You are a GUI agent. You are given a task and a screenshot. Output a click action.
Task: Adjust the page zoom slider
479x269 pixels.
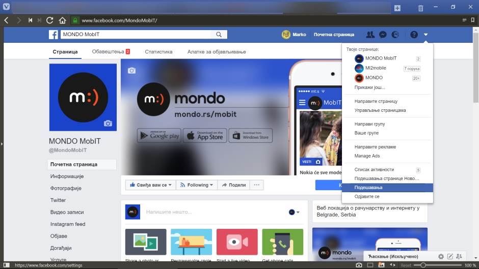tap(423, 265)
